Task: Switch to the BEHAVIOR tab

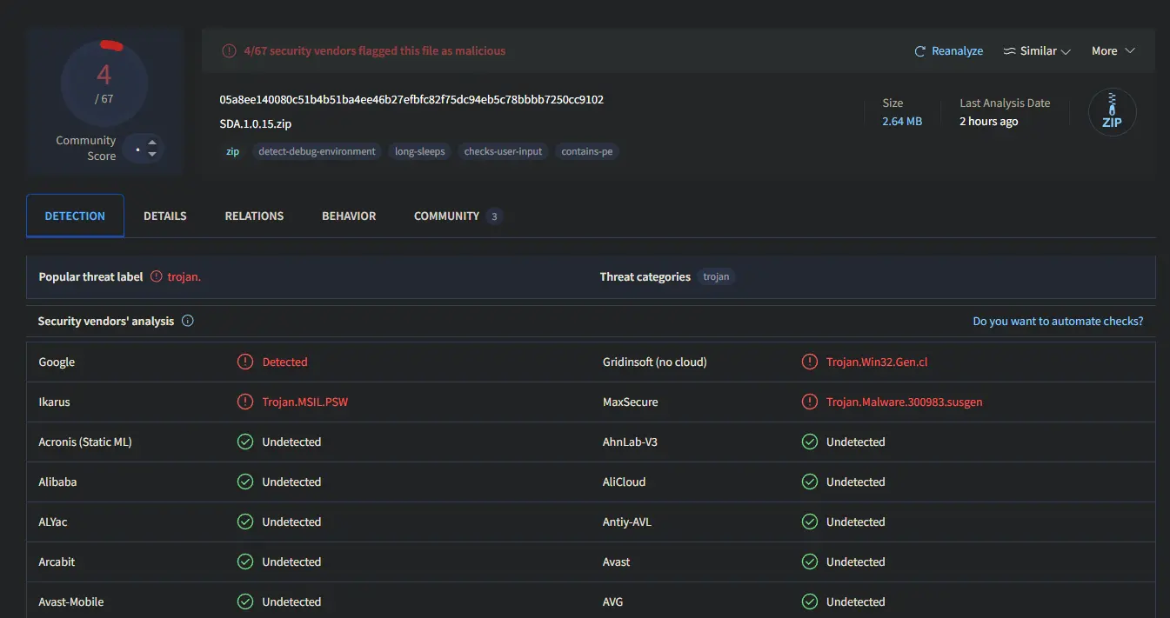Action: [349, 216]
